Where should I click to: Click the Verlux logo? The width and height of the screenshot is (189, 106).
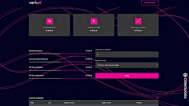coord(35,3)
